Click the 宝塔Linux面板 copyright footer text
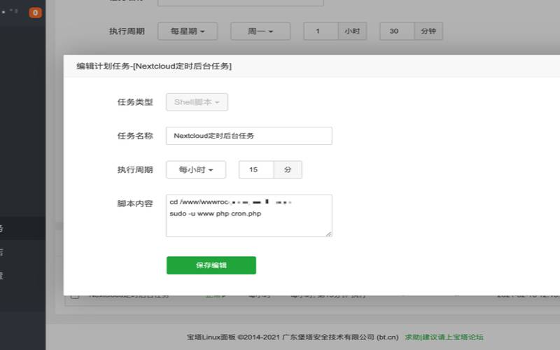560x350 pixels. pyautogui.click(x=293, y=337)
